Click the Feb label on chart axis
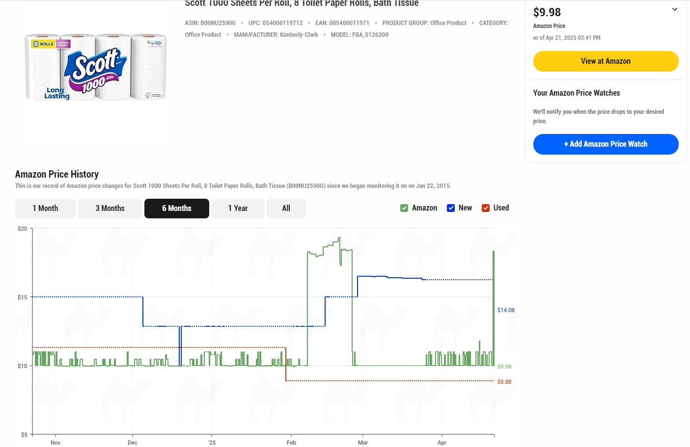690x447 pixels. [291, 443]
